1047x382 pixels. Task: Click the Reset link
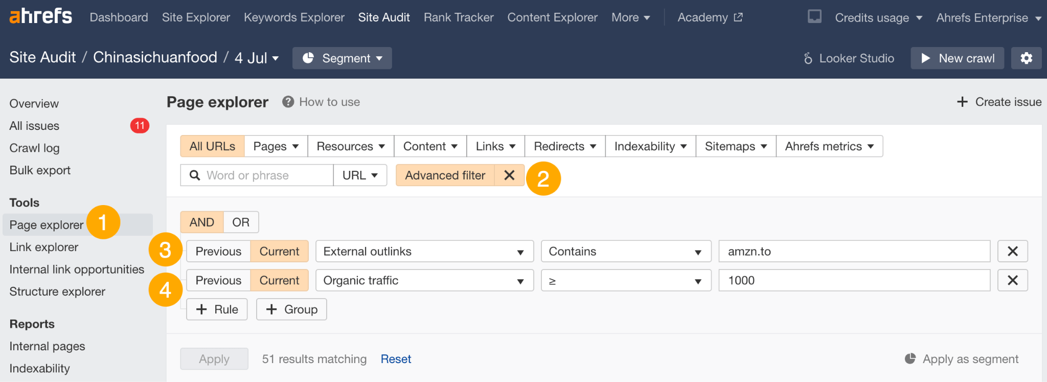click(396, 359)
